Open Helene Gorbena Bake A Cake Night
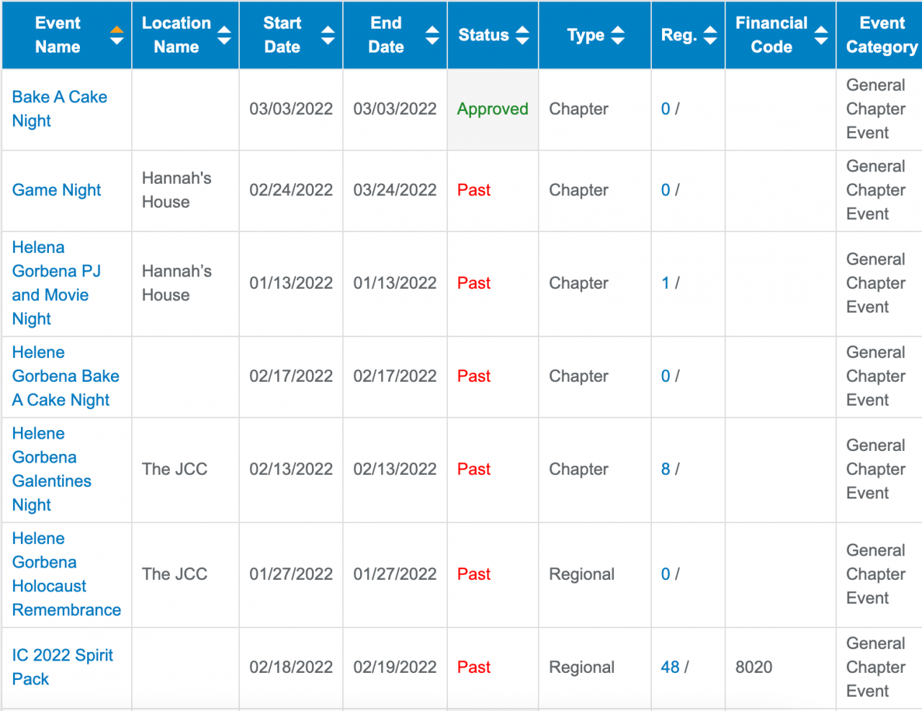922x711 pixels. 65,376
